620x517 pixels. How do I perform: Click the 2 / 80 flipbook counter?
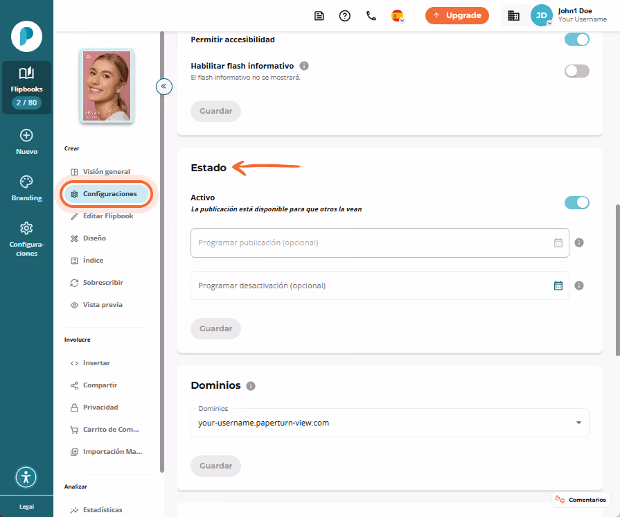pyautogui.click(x=26, y=103)
